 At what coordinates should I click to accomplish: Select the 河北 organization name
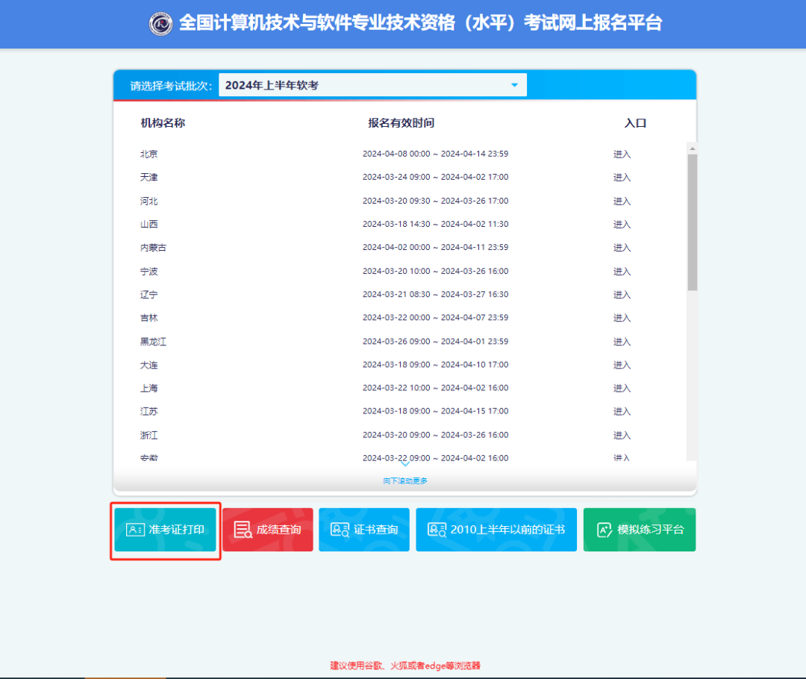click(x=149, y=201)
